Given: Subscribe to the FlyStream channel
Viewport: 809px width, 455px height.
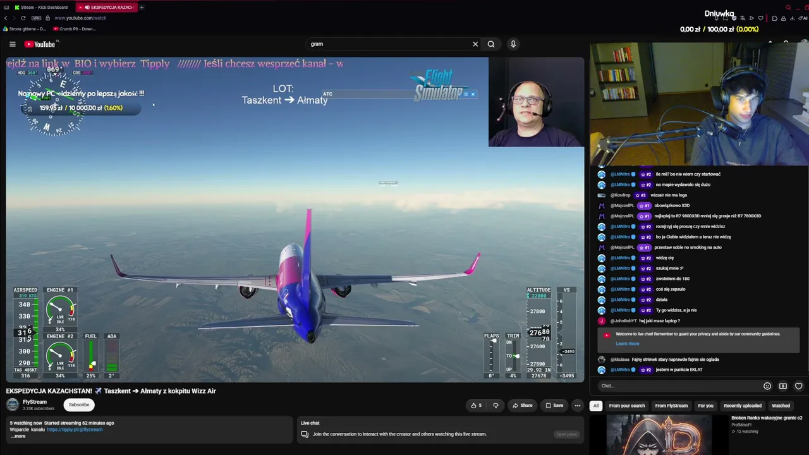Looking at the screenshot, I should 79,405.
